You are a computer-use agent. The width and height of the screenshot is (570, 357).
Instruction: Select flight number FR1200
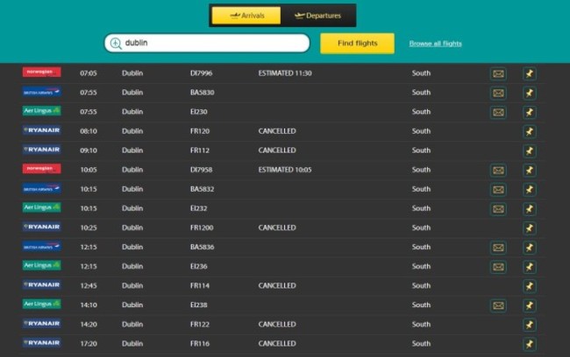[202, 227]
